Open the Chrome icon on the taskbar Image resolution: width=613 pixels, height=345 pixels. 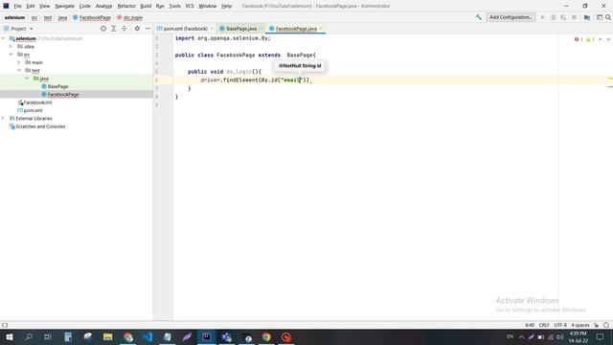(x=266, y=336)
